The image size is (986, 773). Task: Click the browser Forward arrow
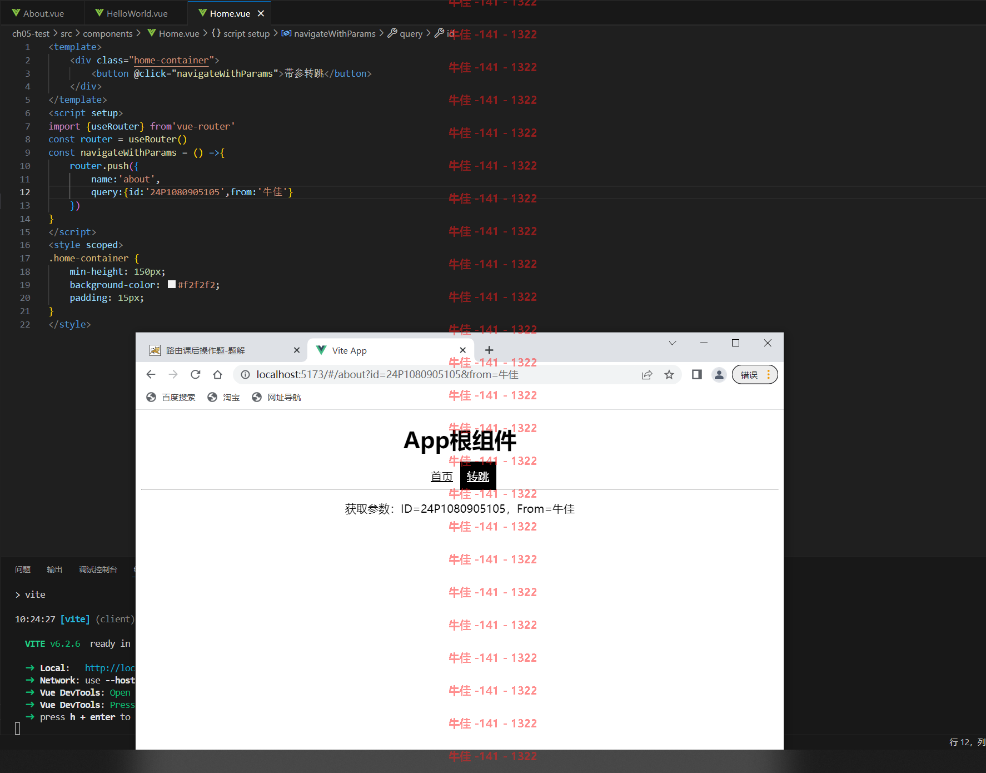(x=173, y=375)
